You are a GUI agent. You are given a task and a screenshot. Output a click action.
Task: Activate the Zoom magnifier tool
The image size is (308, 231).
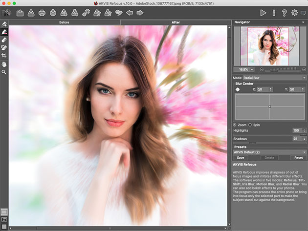tap(4, 72)
